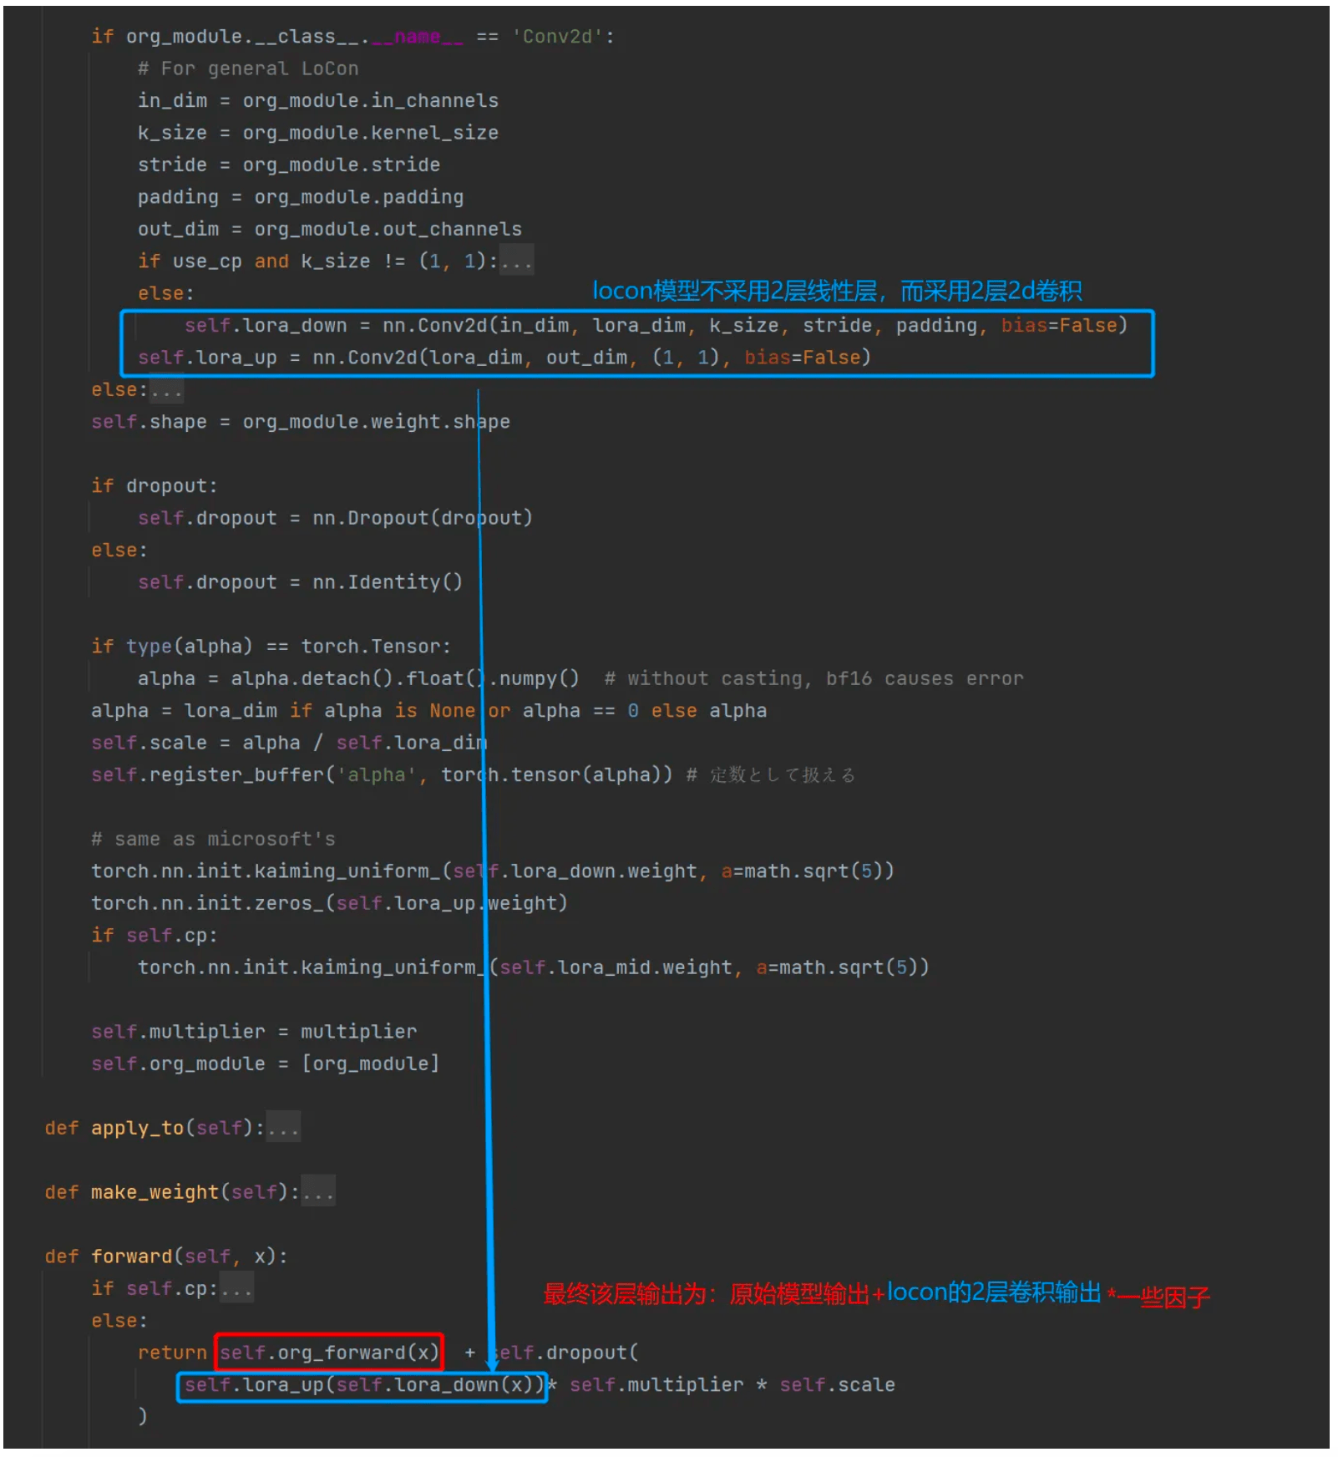The height and width of the screenshot is (1457, 1338).
Task: Click the 'self.lora_up = nn.Conv2d(' assignment line
Action: coord(504,358)
